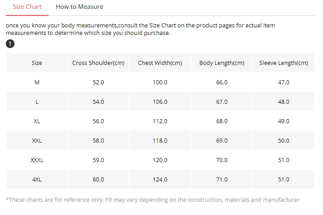Click the numbered 1 circle icon
323x215 pixels.
tap(10, 44)
